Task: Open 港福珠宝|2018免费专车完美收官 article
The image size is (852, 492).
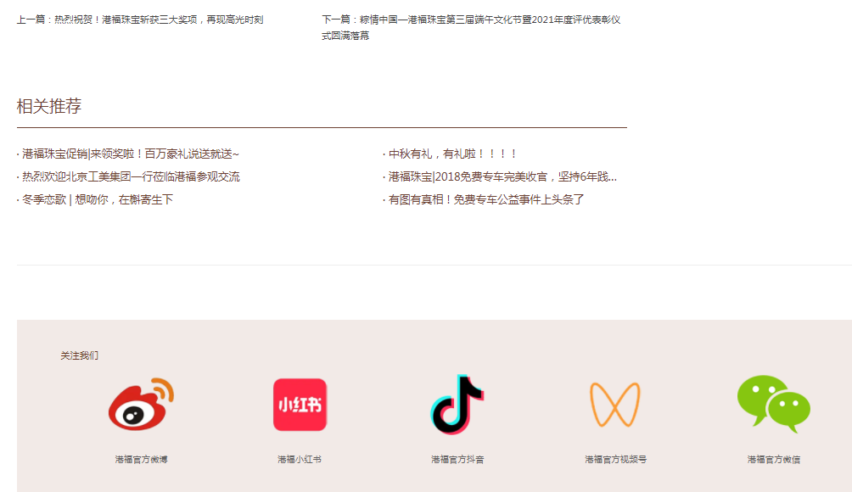Action: pos(502,176)
